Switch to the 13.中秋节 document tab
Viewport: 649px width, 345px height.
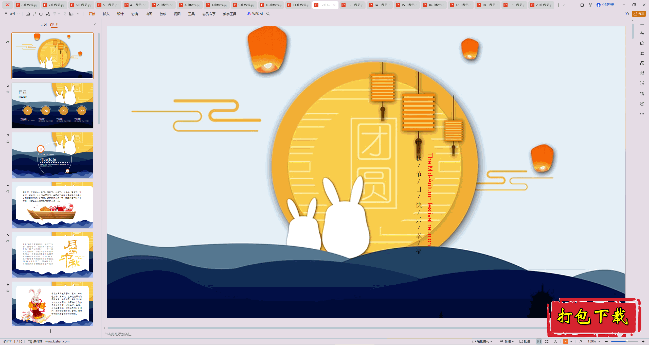[x=352, y=5]
